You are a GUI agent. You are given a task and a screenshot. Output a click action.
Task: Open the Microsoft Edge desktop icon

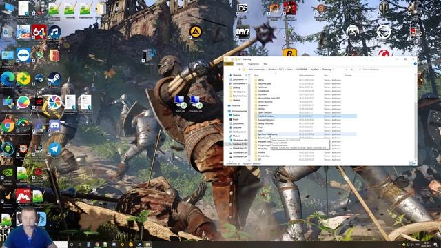coord(8,79)
